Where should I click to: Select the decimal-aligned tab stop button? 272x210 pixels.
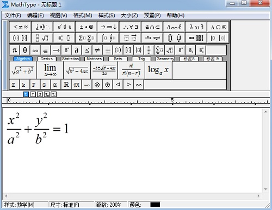[x=53, y=94]
